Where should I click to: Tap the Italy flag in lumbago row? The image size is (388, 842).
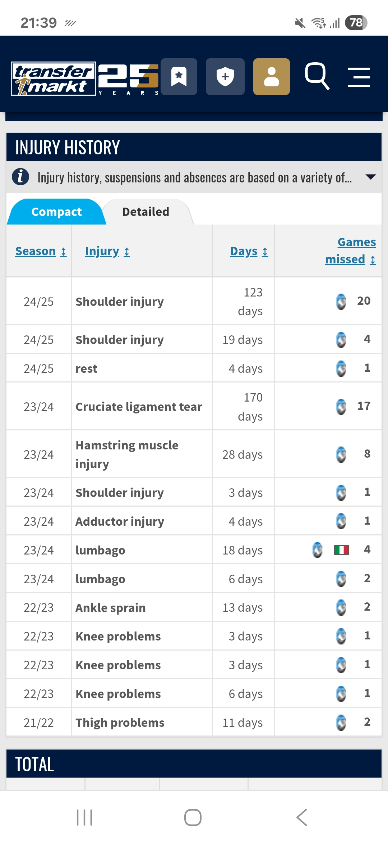[341, 550]
